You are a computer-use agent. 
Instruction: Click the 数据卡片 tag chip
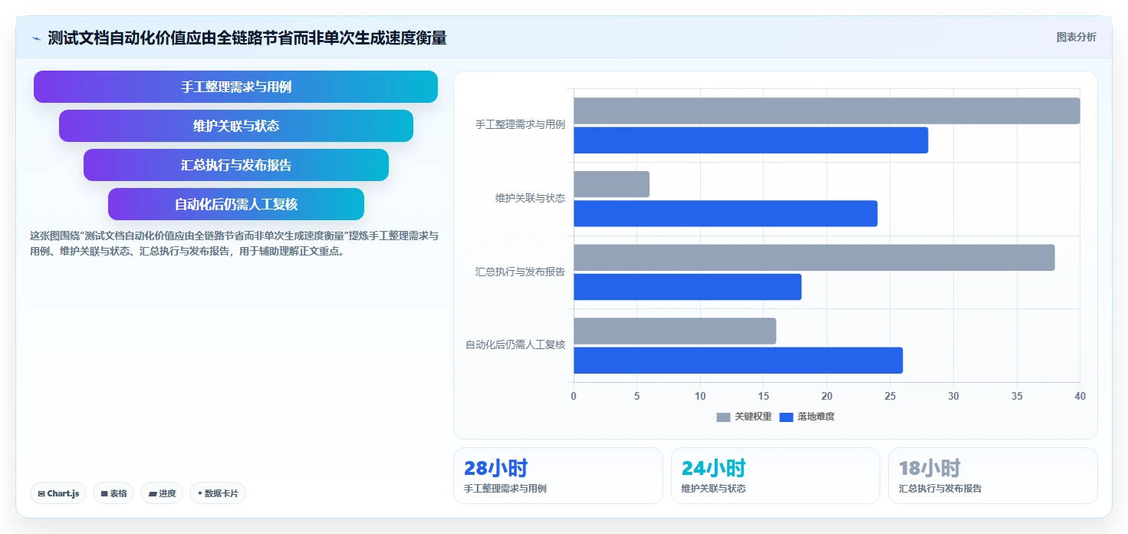tap(218, 493)
